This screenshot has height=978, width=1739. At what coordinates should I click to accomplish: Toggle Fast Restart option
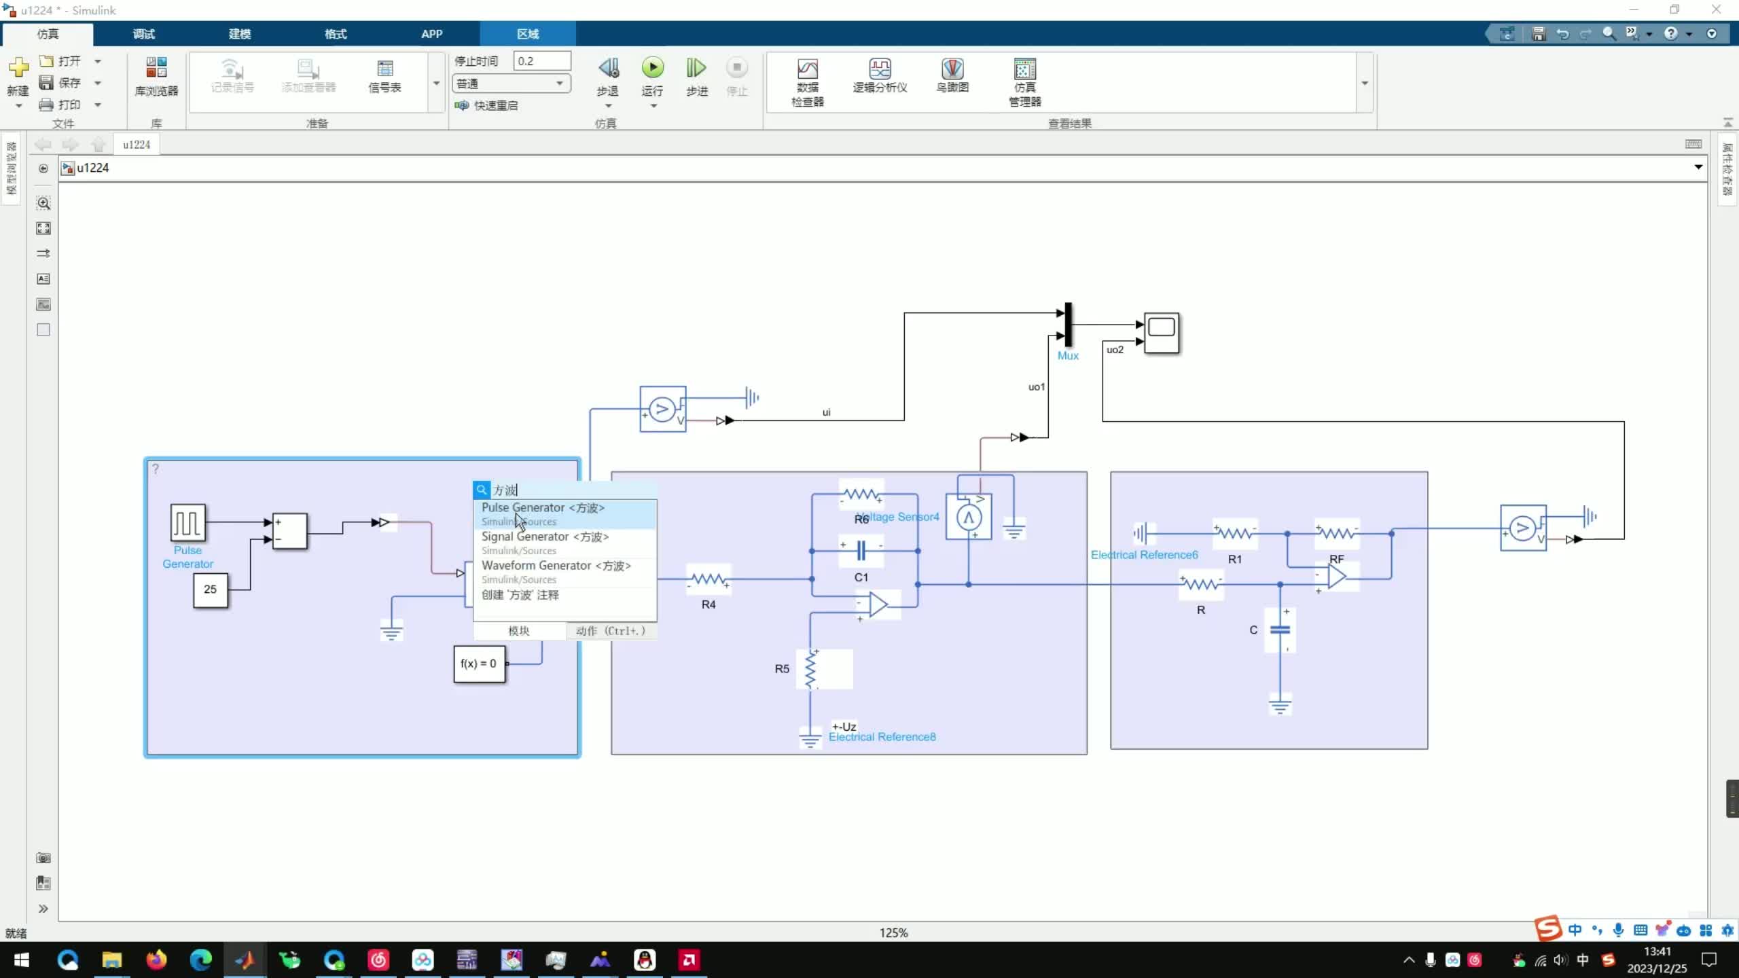click(487, 105)
